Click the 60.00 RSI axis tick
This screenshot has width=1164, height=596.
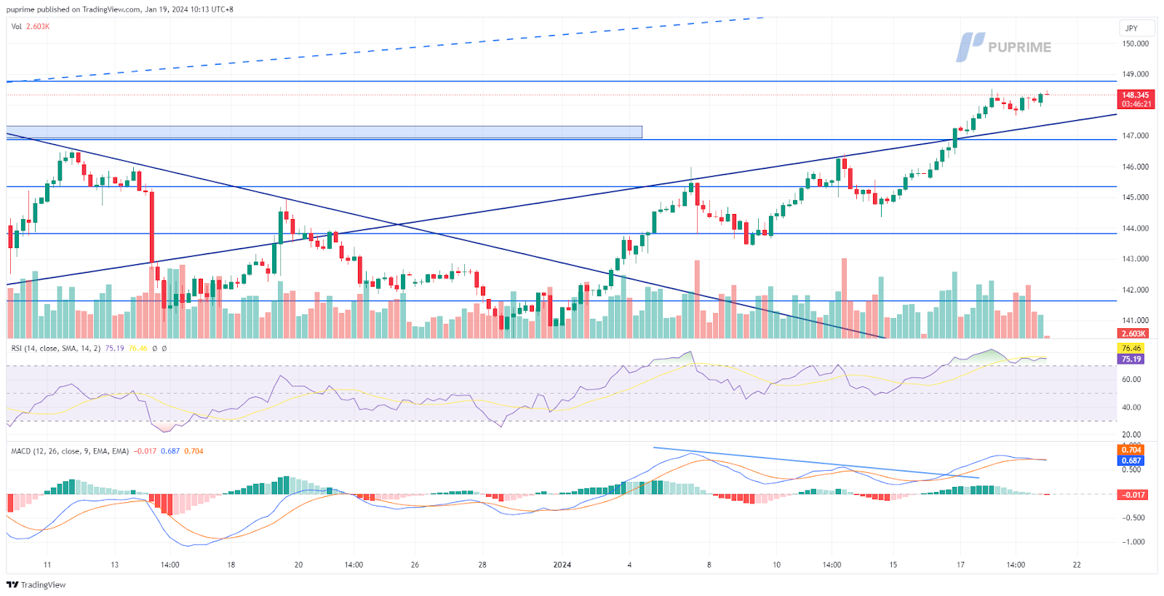pos(1131,379)
